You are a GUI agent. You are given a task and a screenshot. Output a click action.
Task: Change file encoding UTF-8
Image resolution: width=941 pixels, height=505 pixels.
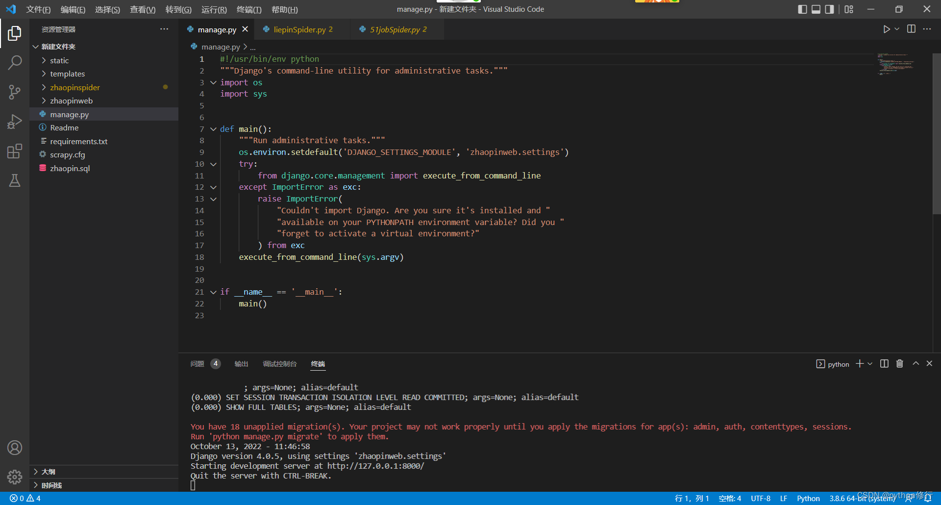tap(761, 498)
